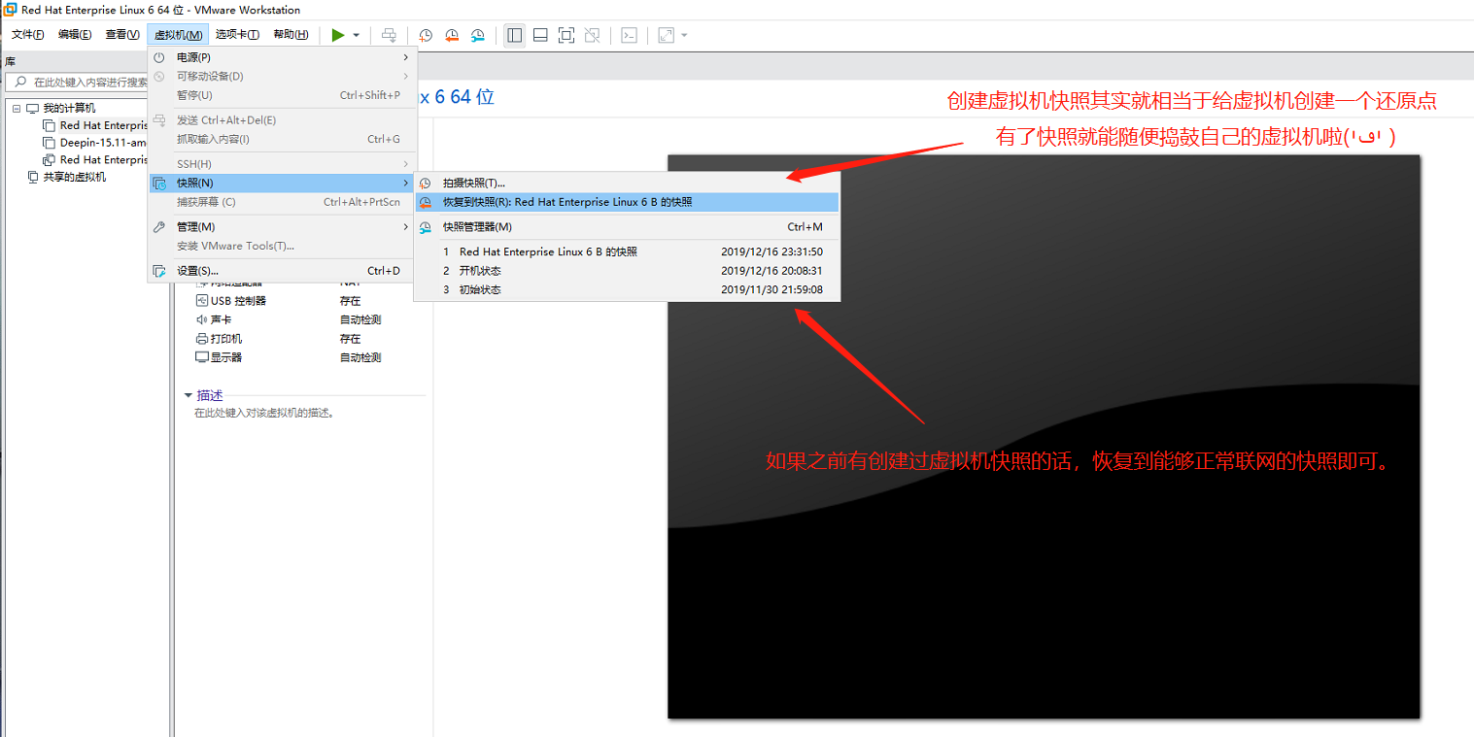This screenshot has width=1474, height=737.
Task: Select the highlighted 快照(N) menu entry
Action: (x=283, y=183)
